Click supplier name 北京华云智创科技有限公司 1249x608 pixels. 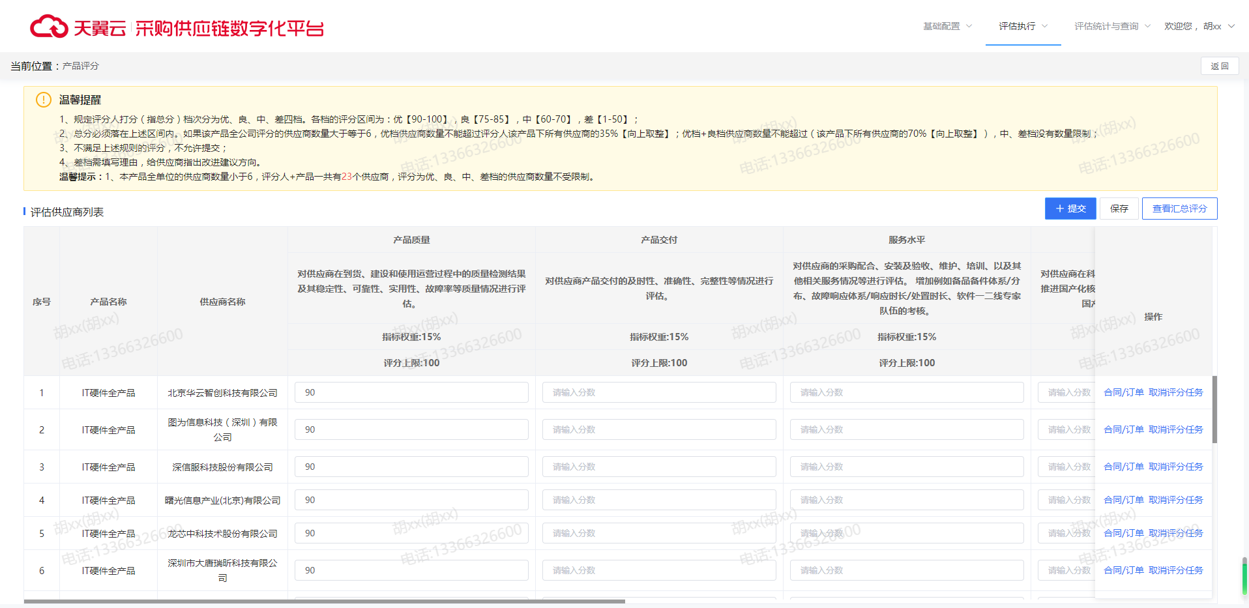tap(222, 393)
